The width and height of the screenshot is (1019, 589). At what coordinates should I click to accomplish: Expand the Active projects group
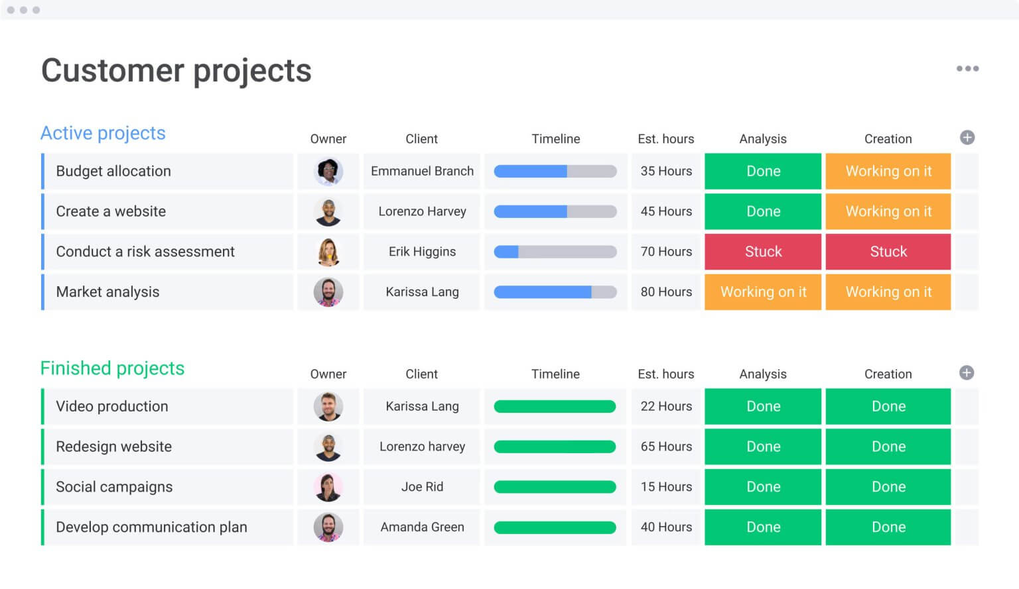point(103,133)
